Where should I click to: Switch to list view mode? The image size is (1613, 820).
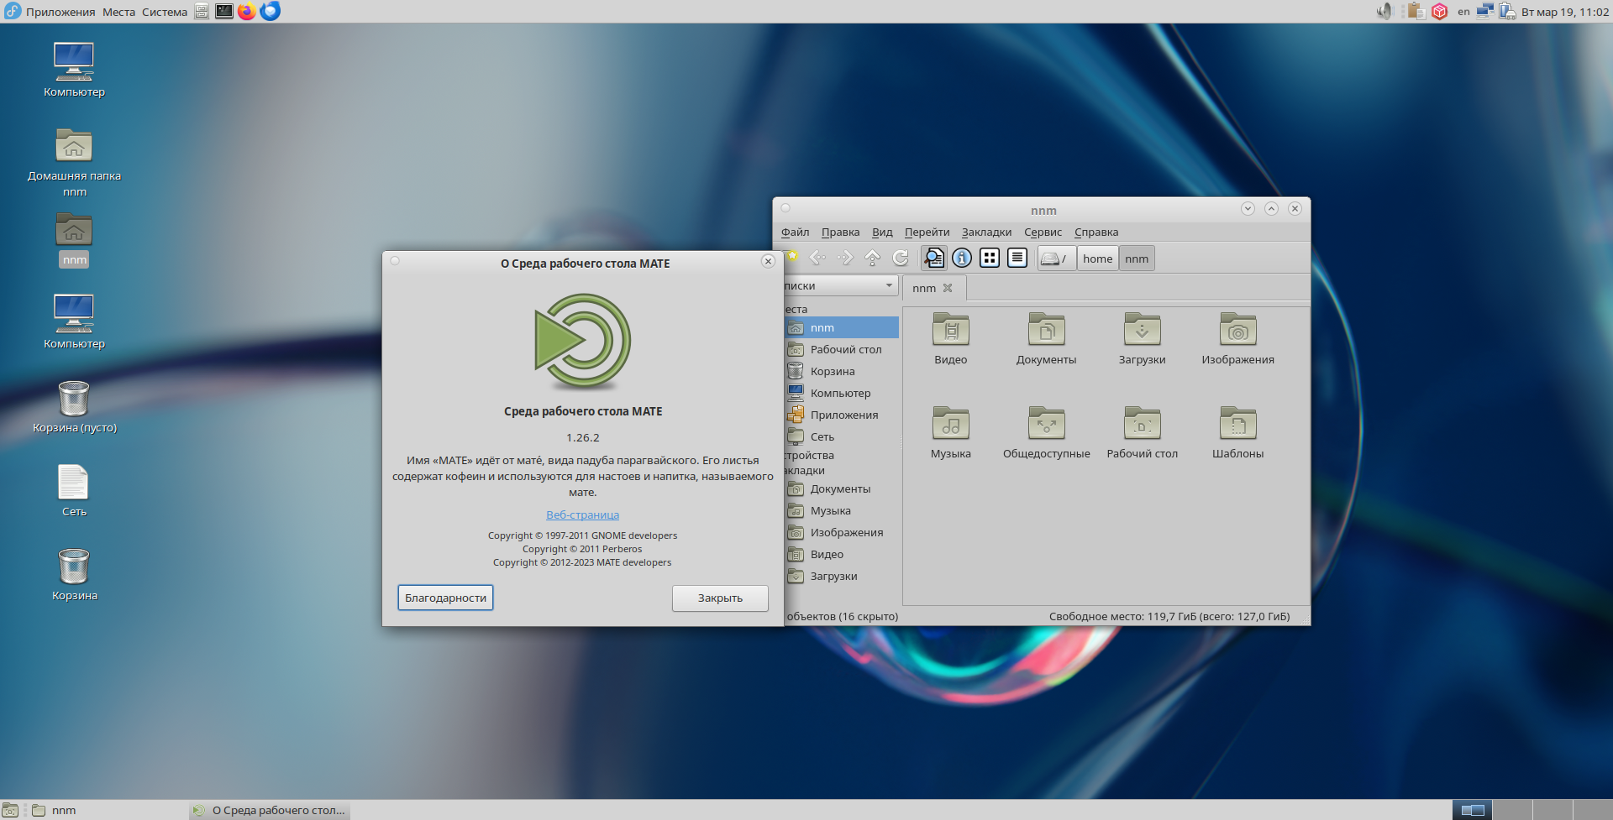pyautogui.click(x=1017, y=259)
